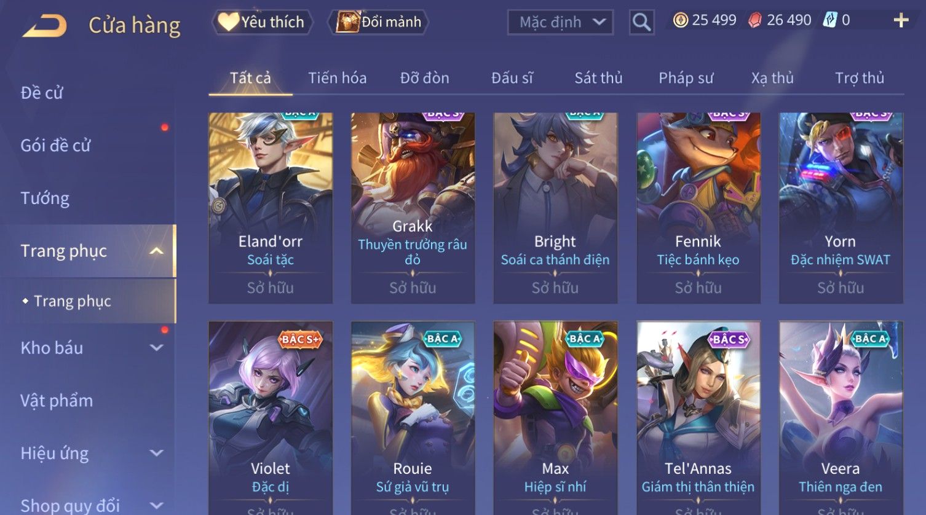The width and height of the screenshot is (926, 515).
Task: Open the Mặc định sort dropdown
Action: [x=560, y=23]
